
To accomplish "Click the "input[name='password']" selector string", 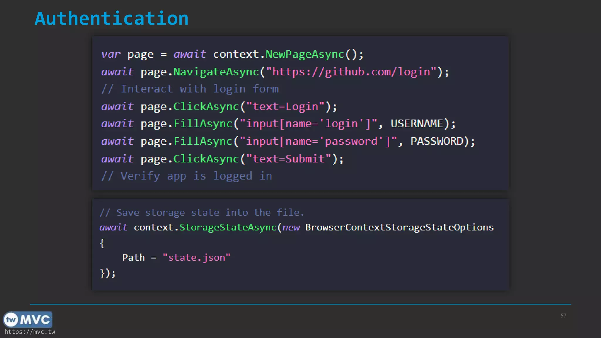I will (x=318, y=141).
